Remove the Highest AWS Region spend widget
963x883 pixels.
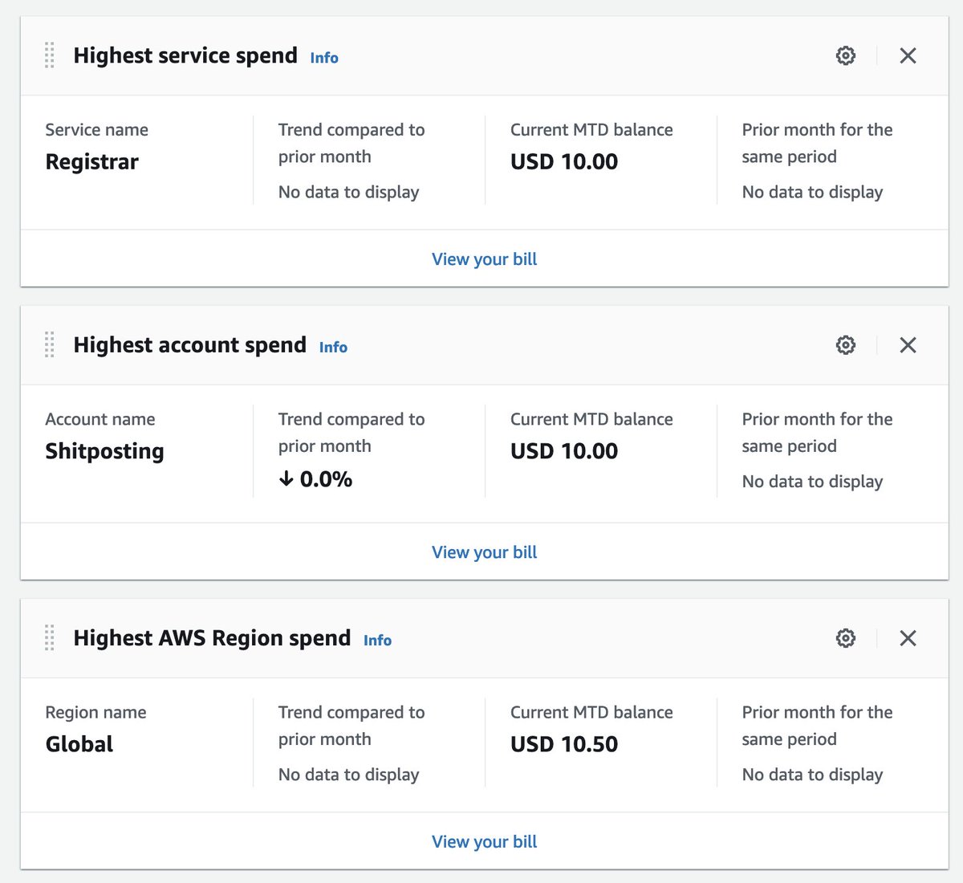pos(908,638)
